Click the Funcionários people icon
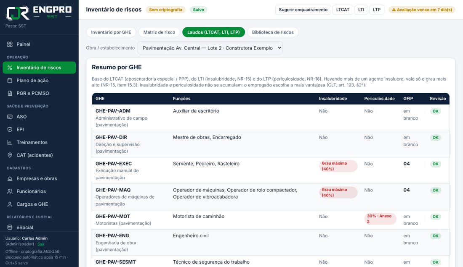 click(x=10, y=191)
